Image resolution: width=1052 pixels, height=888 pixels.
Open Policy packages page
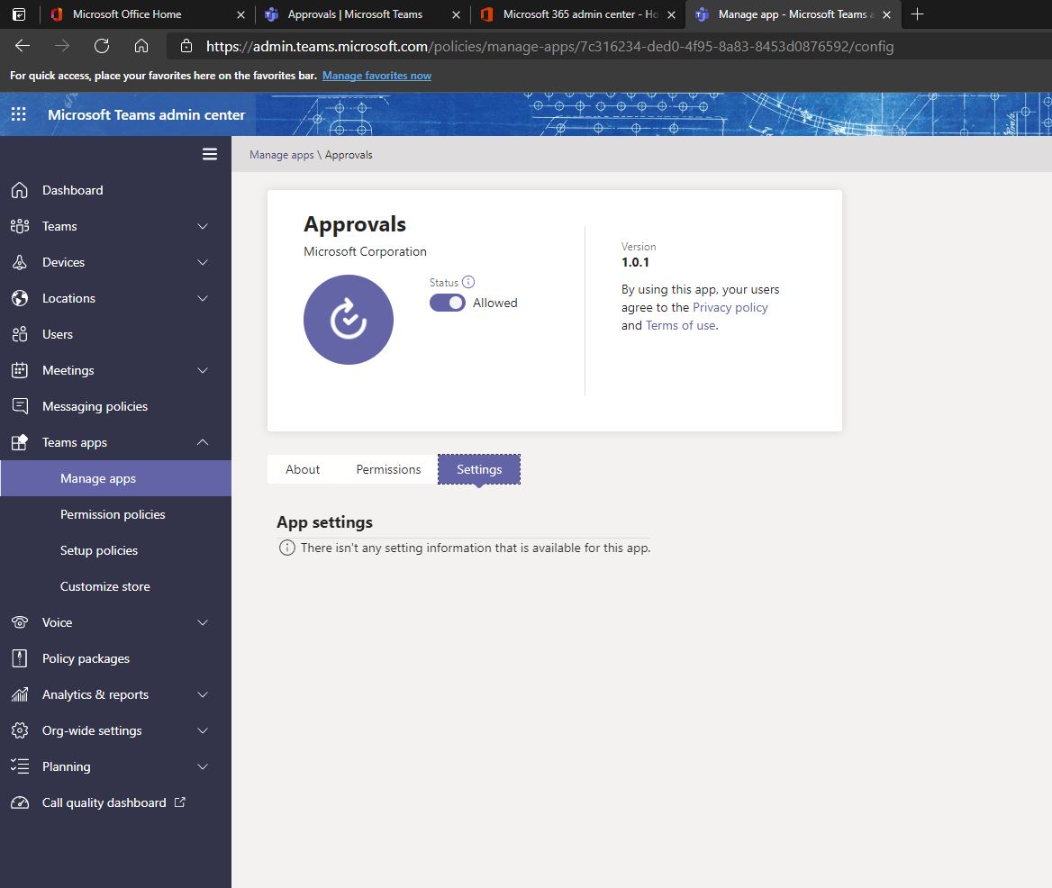tap(86, 658)
